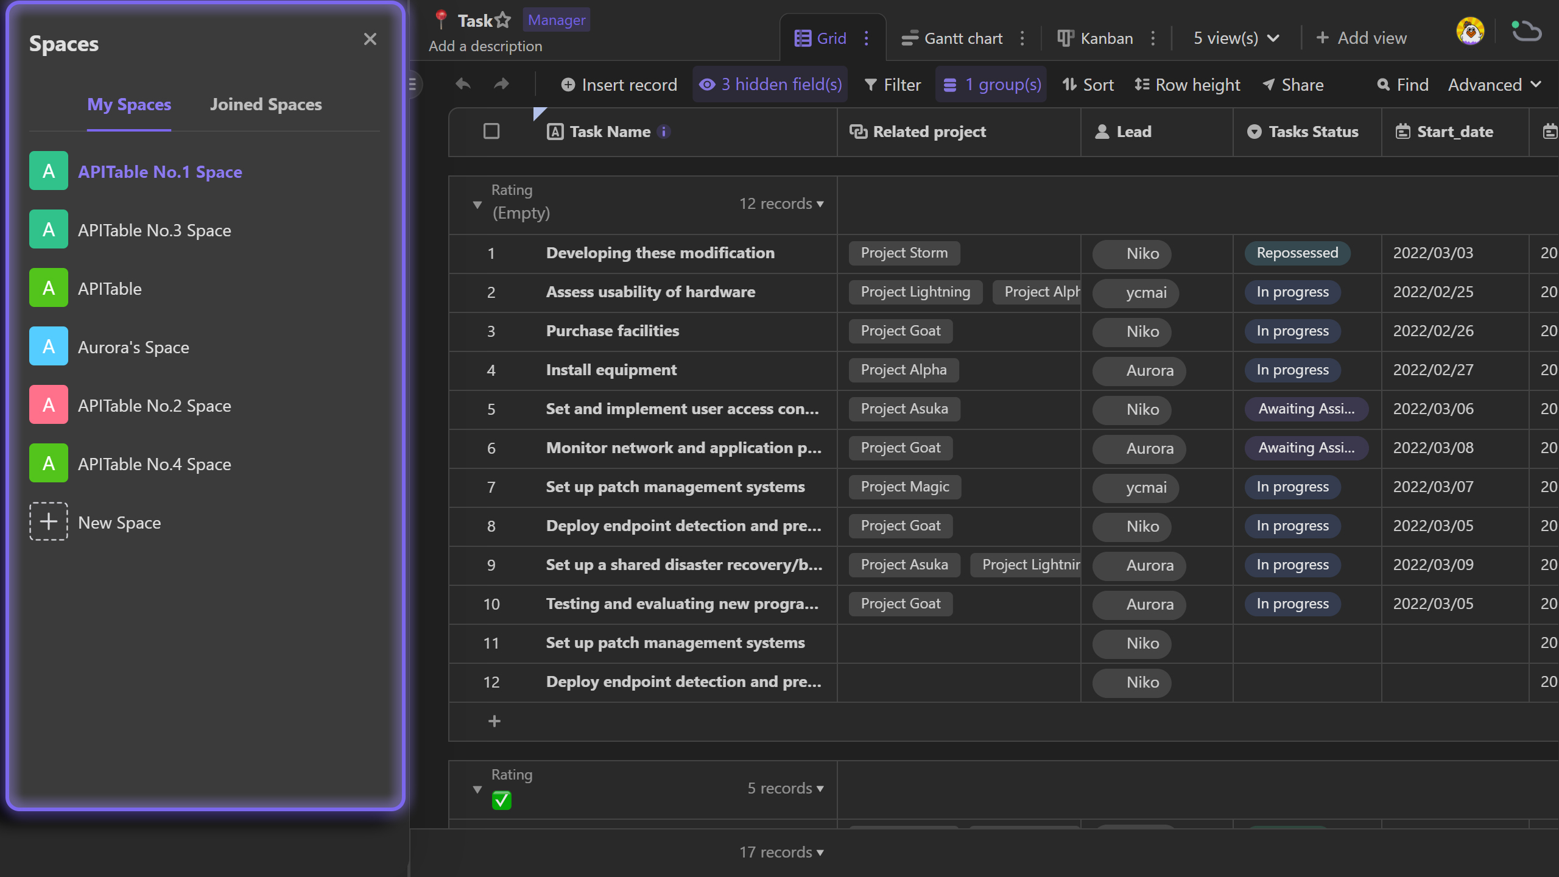Open the 5 records statistics dropdown

pos(786,788)
